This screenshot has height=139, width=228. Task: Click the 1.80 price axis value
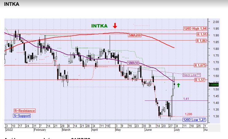(x=216, y=49)
